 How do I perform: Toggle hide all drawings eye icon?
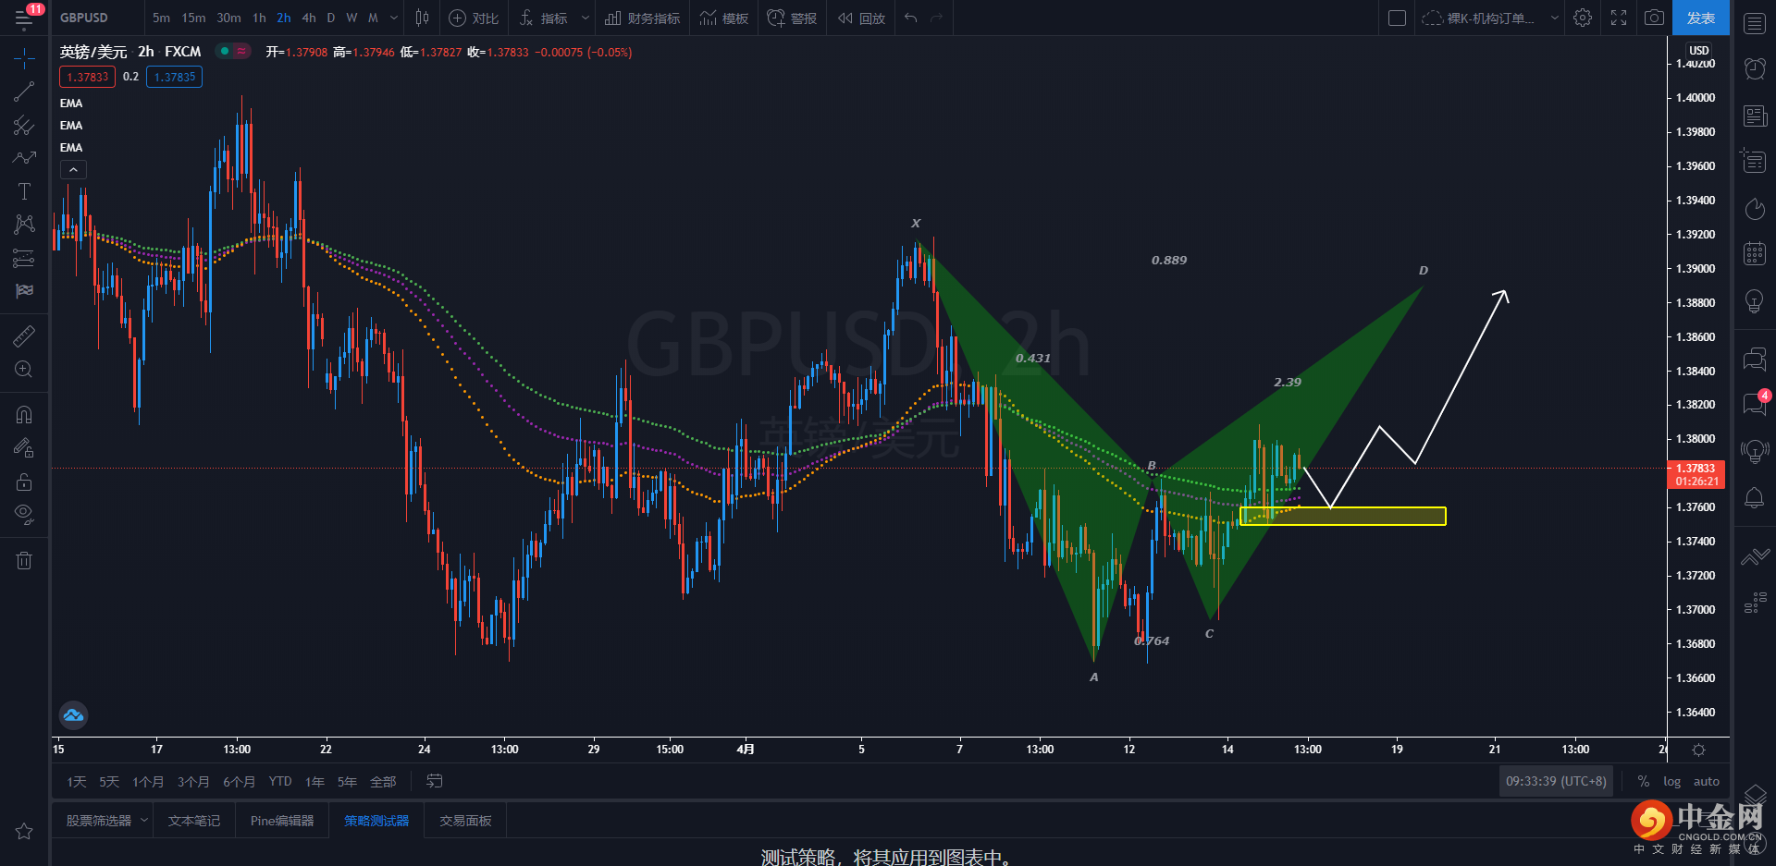pyautogui.click(x=24, y=514)
